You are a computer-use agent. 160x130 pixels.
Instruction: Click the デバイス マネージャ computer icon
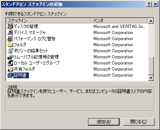click(x=10, y=33)
